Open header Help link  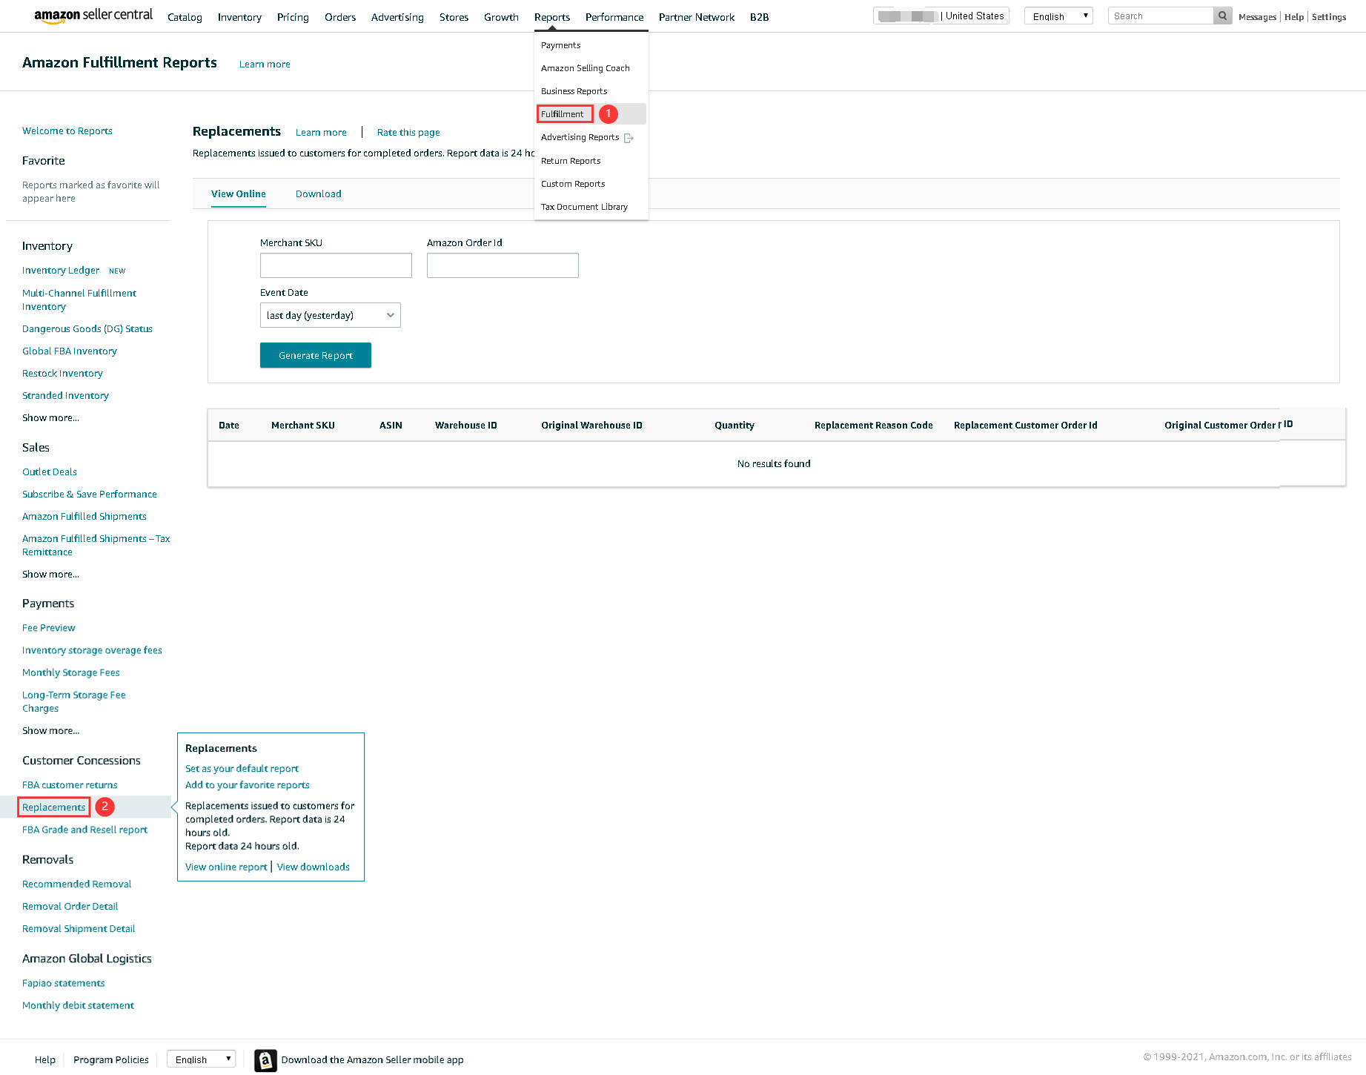(1294, 17)
